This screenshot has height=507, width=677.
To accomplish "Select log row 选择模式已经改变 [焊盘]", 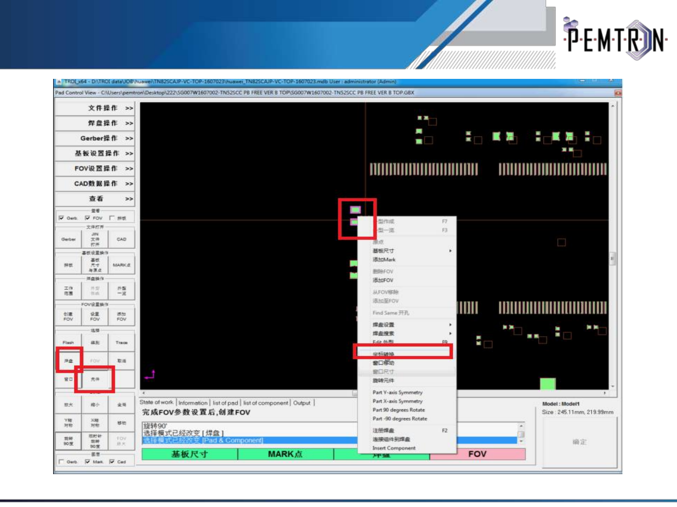I will [x=249, y=433].
